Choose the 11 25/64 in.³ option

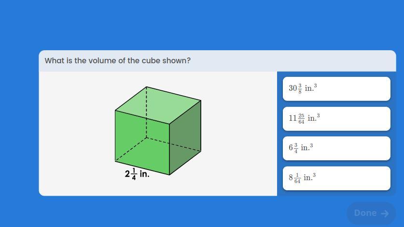(336, 118)
